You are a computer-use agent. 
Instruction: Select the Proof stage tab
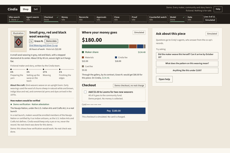[139, 19]
